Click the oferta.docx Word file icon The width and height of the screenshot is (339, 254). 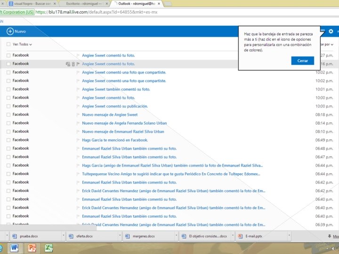[x=71, y=236]
